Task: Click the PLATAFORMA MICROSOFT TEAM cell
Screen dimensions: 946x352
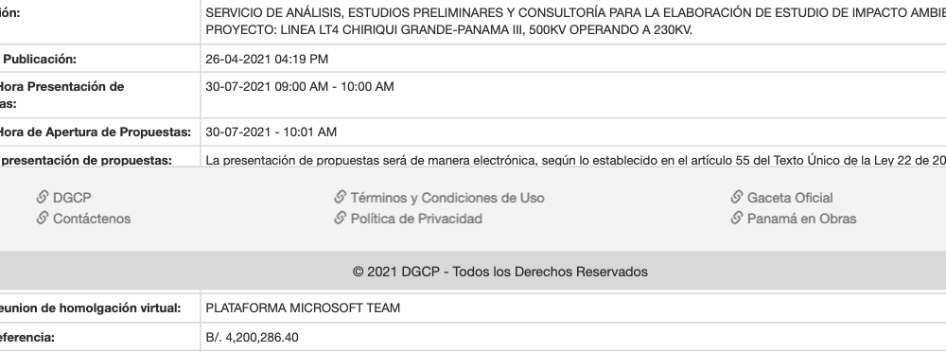Action: click(303, 308)
